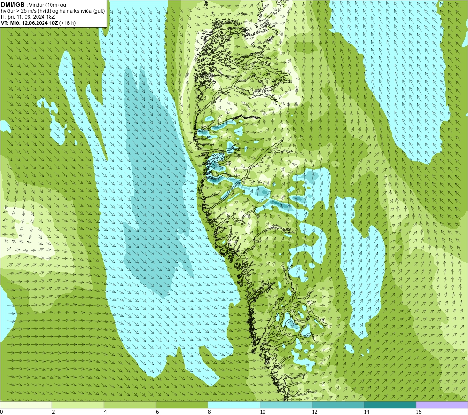Click the 'Vindur (10m) og' label
This screenshot has width=468, height=415.
(47, 5)
